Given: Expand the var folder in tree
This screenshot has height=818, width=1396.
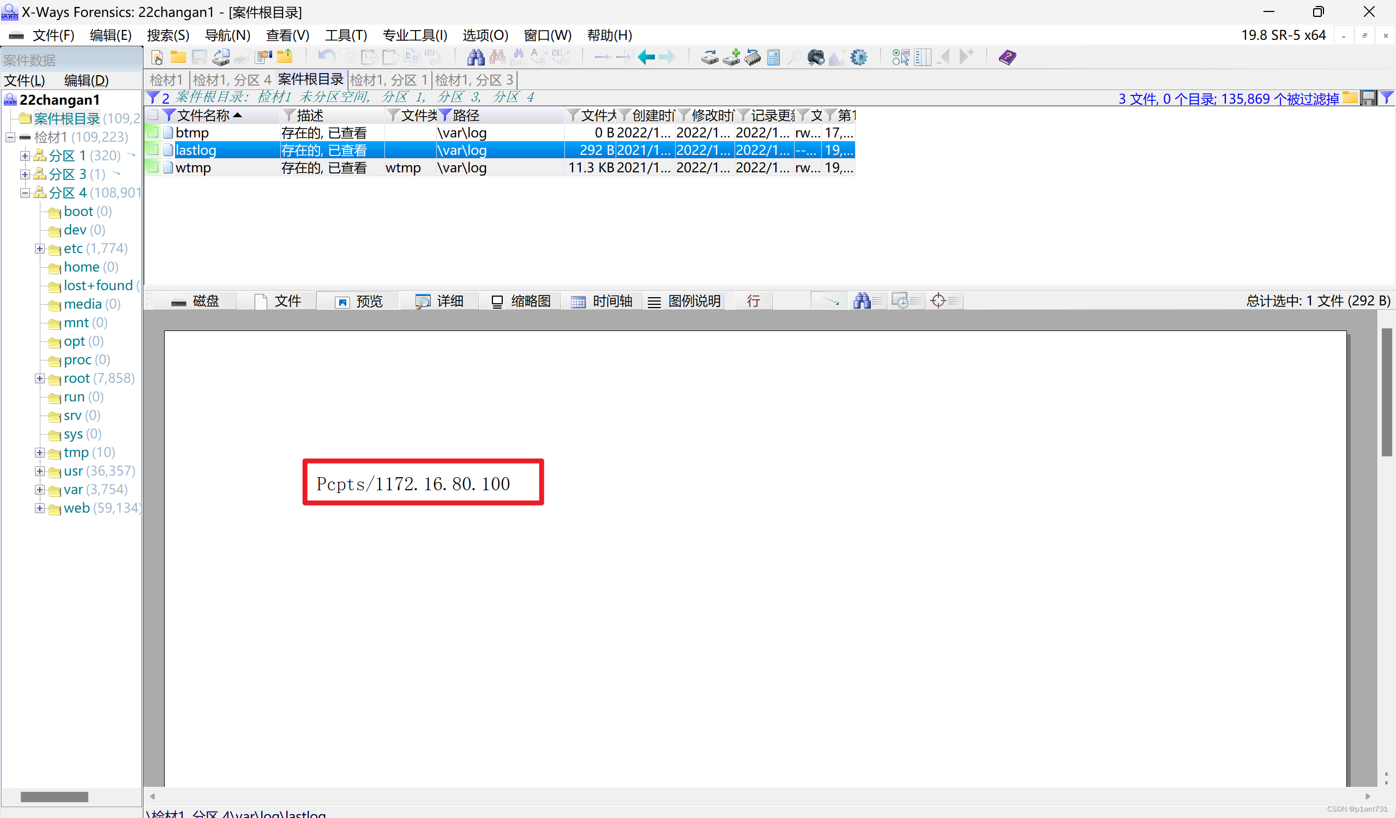Looking at the screenshot, I should [x=40, y=490].
